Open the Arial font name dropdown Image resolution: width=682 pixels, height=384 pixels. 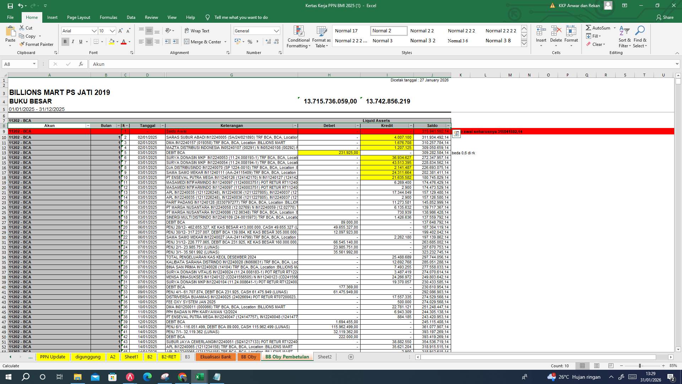click(x=94, y=31)
